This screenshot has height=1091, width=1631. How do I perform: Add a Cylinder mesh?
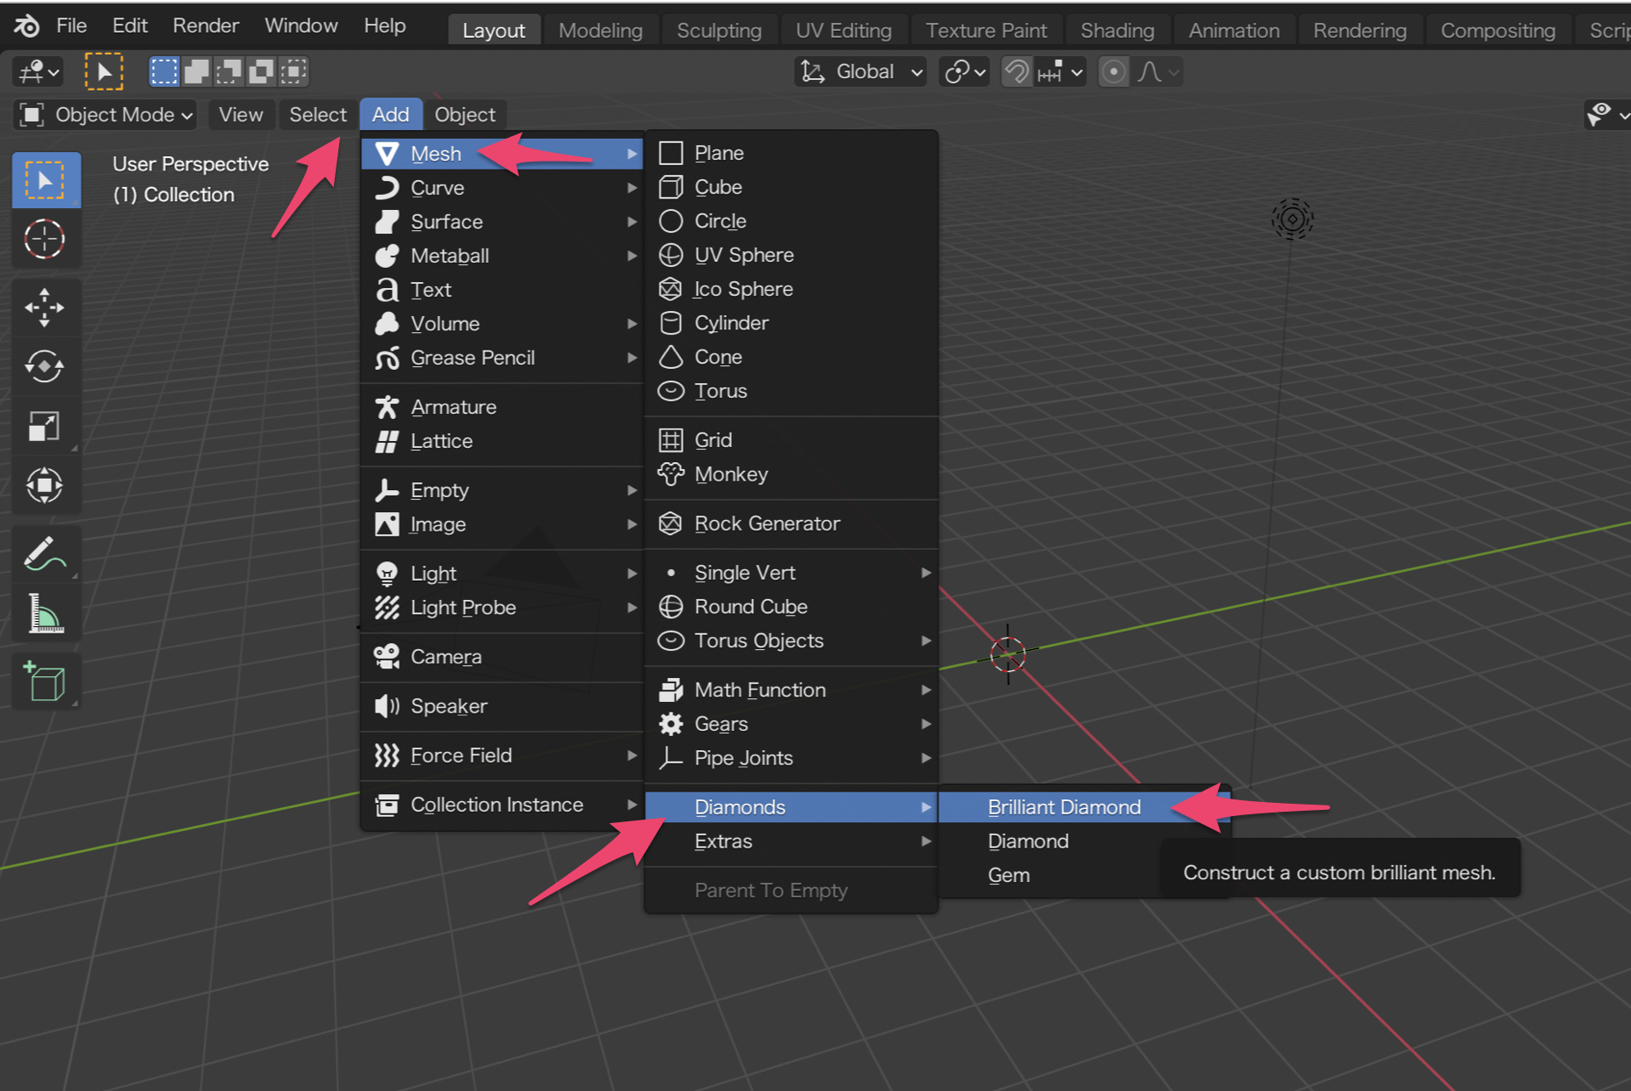pos(791,323)
